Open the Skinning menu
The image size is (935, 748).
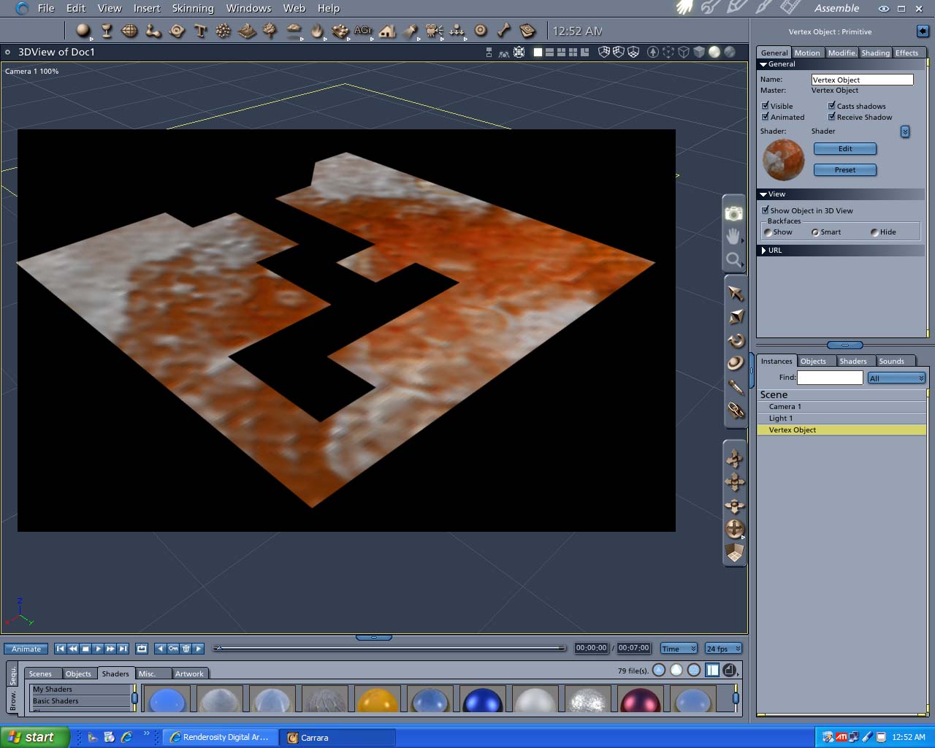193,8
